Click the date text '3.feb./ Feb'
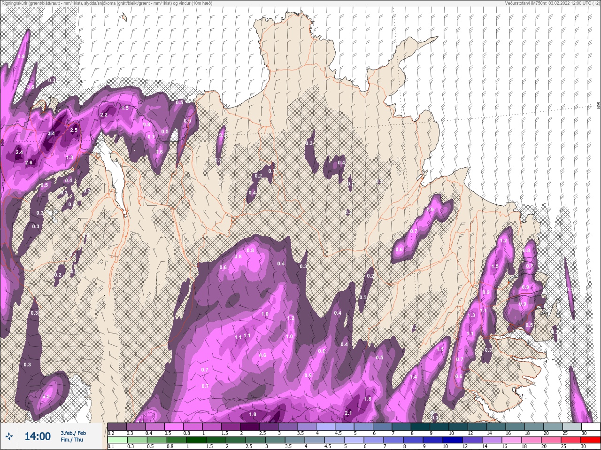 coord(73,433)
